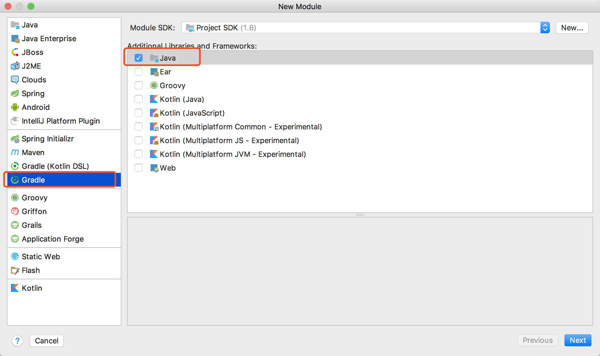The width and height of the screenshot is (600, 356).
Task: Click the Grails icon
Action: (15, 225)
